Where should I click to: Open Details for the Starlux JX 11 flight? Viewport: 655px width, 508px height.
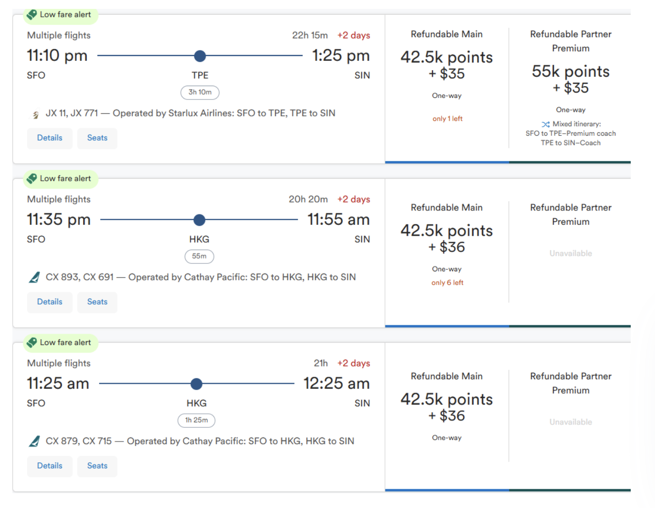pos(50,138)
